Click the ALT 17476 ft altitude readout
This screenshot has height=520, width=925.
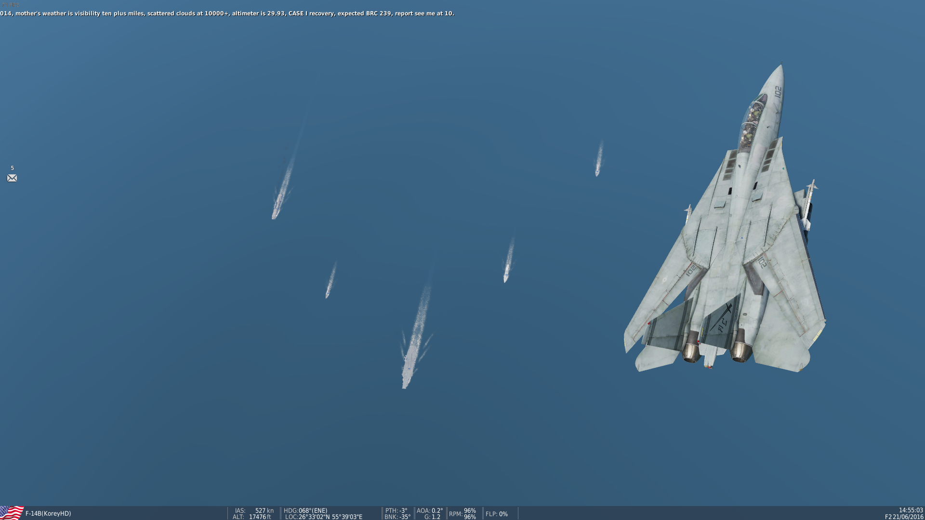click(252, 517)
